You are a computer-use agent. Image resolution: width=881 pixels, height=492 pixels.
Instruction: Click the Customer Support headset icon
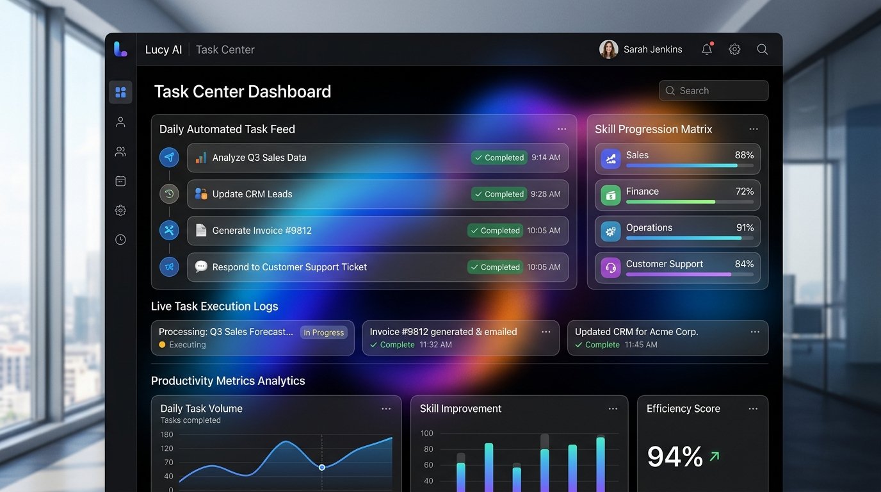point(611,268)
